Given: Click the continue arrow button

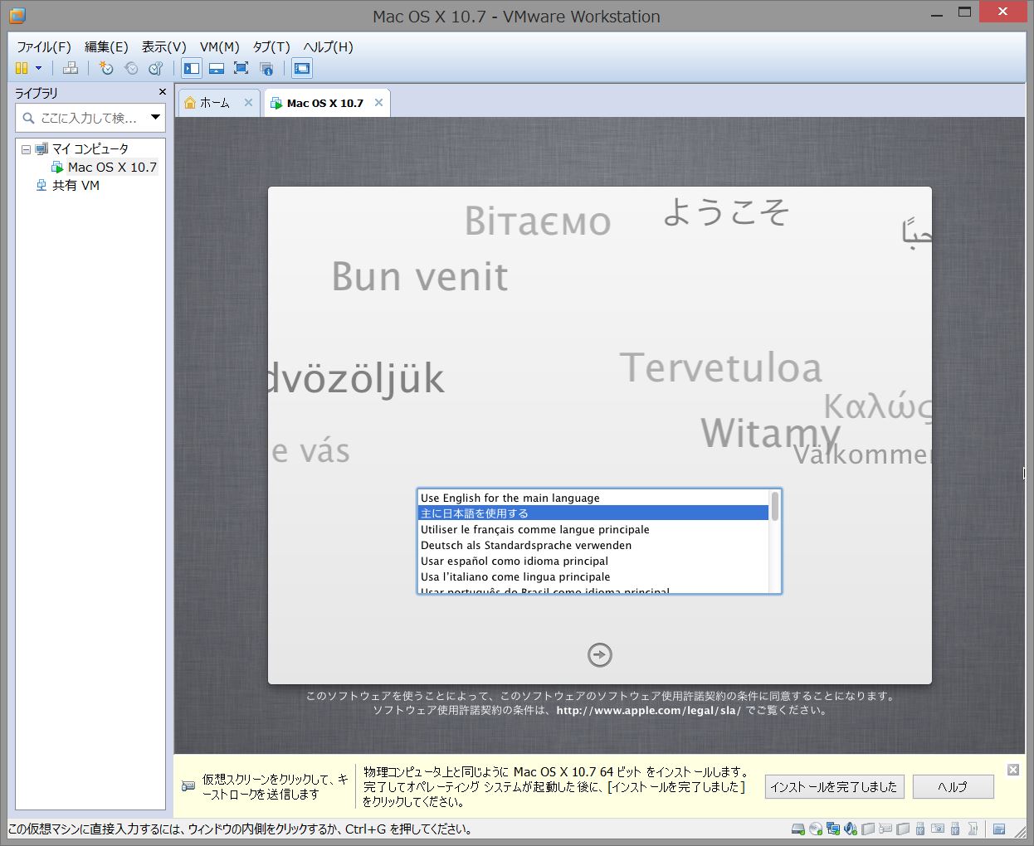Looking at the screenshot, I should [600, 655].
